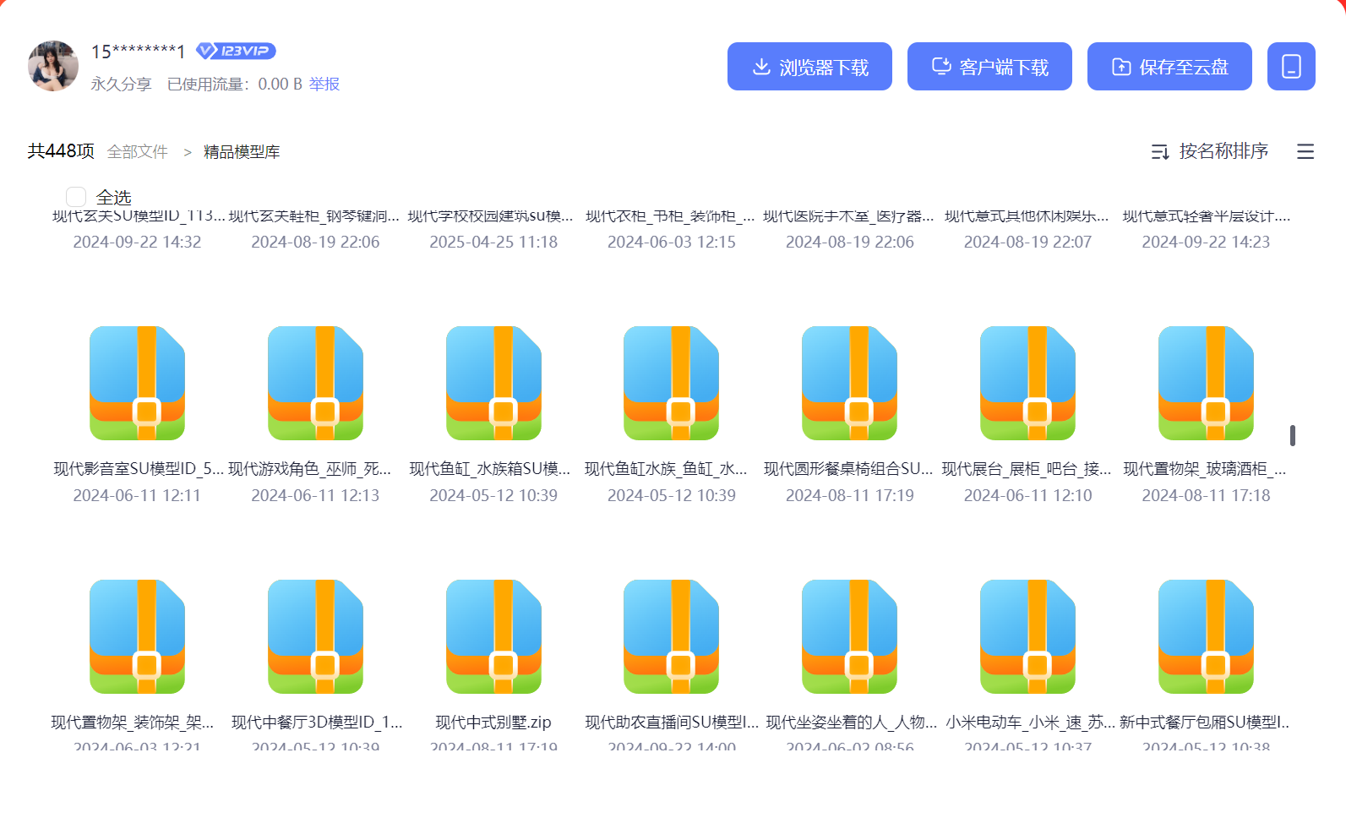Click the 举报 report link

tap(324, 84)
